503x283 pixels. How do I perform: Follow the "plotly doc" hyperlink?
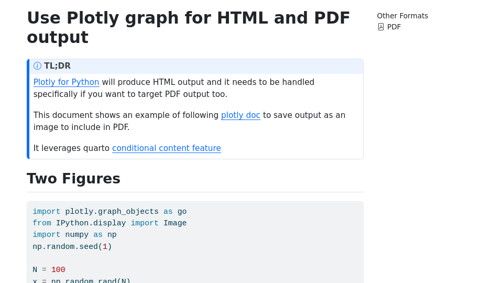(240, 115)
